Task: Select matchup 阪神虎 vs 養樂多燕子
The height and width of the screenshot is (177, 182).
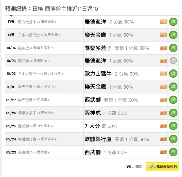Action: [36, 48]
